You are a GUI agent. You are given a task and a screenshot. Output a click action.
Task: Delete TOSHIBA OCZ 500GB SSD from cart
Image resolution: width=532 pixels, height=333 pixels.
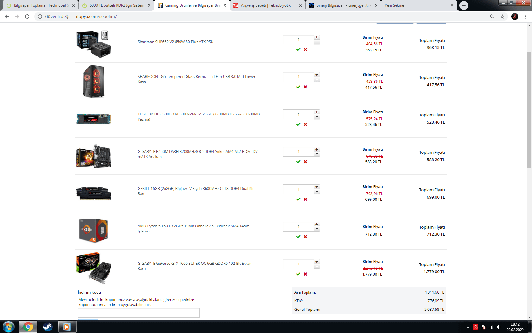click(305, 124)
